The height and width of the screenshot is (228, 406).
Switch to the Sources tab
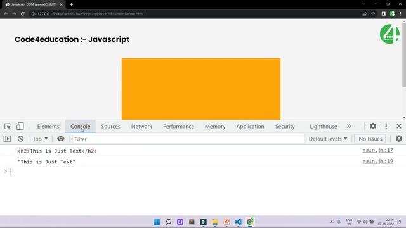(110, 127)
